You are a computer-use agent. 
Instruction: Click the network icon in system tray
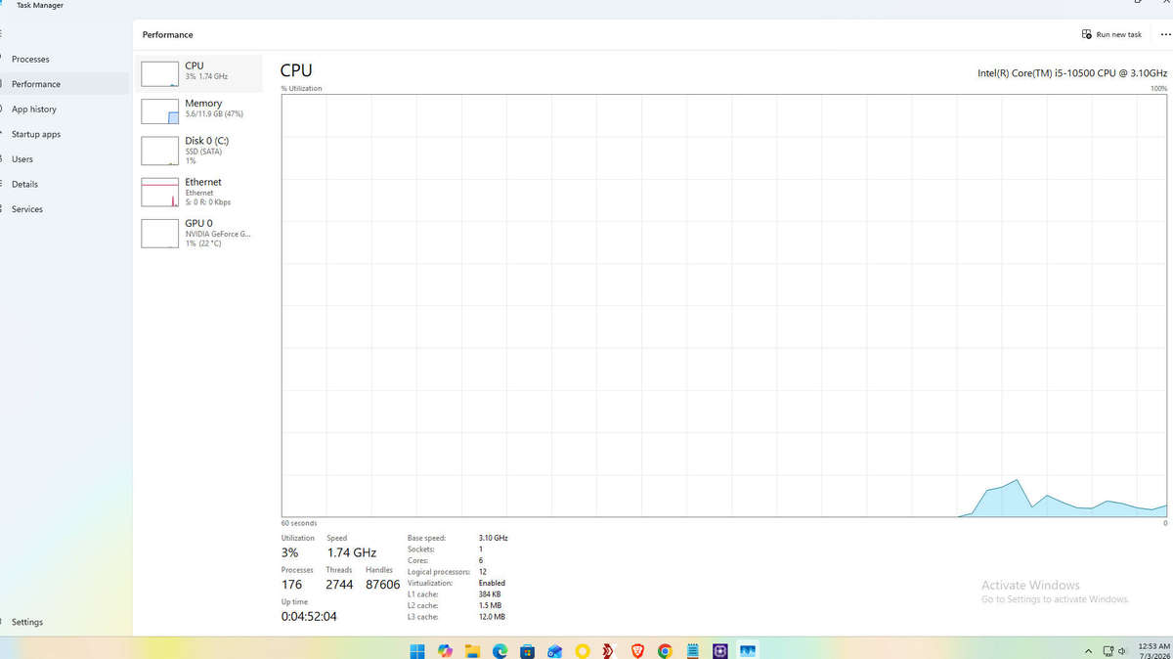pos(1108,650)
